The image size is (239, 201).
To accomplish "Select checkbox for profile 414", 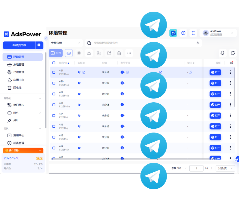I will 54,148.
